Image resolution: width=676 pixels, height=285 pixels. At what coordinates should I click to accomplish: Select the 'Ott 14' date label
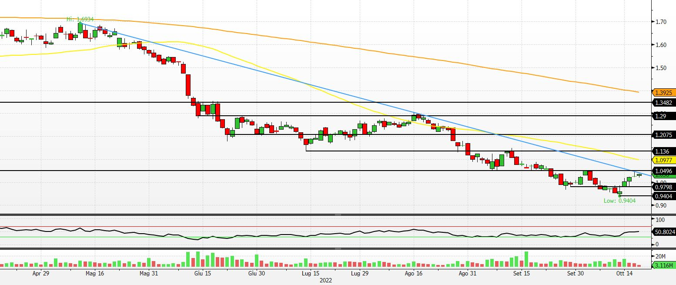625,274
